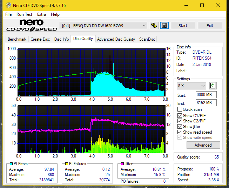Viewport: 229px width, 188px height.
Task: Click the disc date 2 Jan 2018
Action: point(202,65)
